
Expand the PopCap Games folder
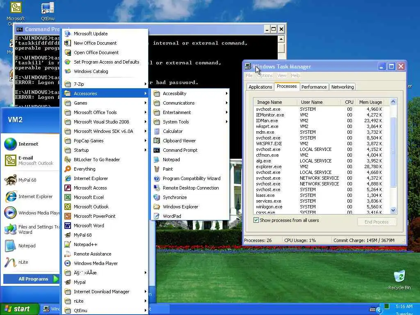coord(105,141)
